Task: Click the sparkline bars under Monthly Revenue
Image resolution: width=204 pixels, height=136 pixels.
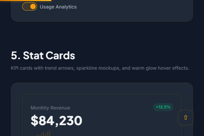Action: 44,133
